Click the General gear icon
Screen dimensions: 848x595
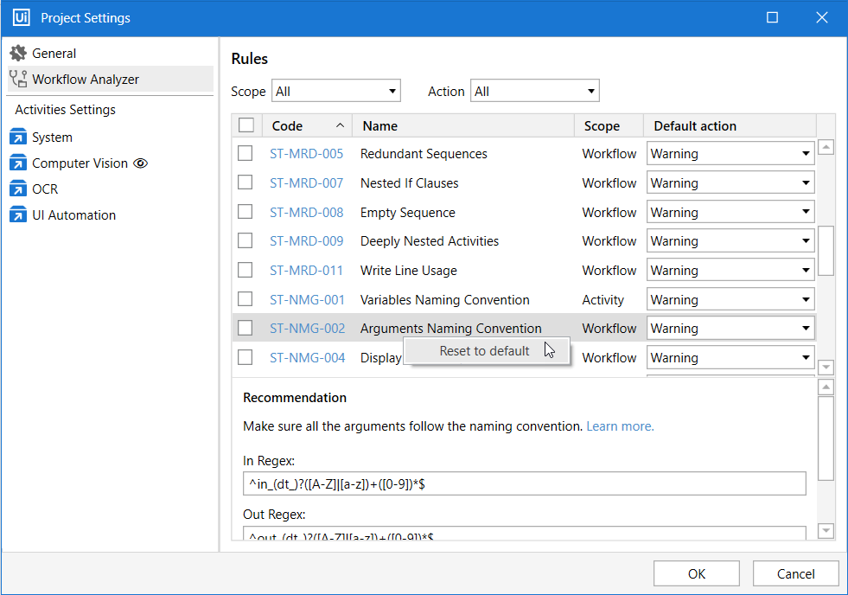tap(18, 54)
